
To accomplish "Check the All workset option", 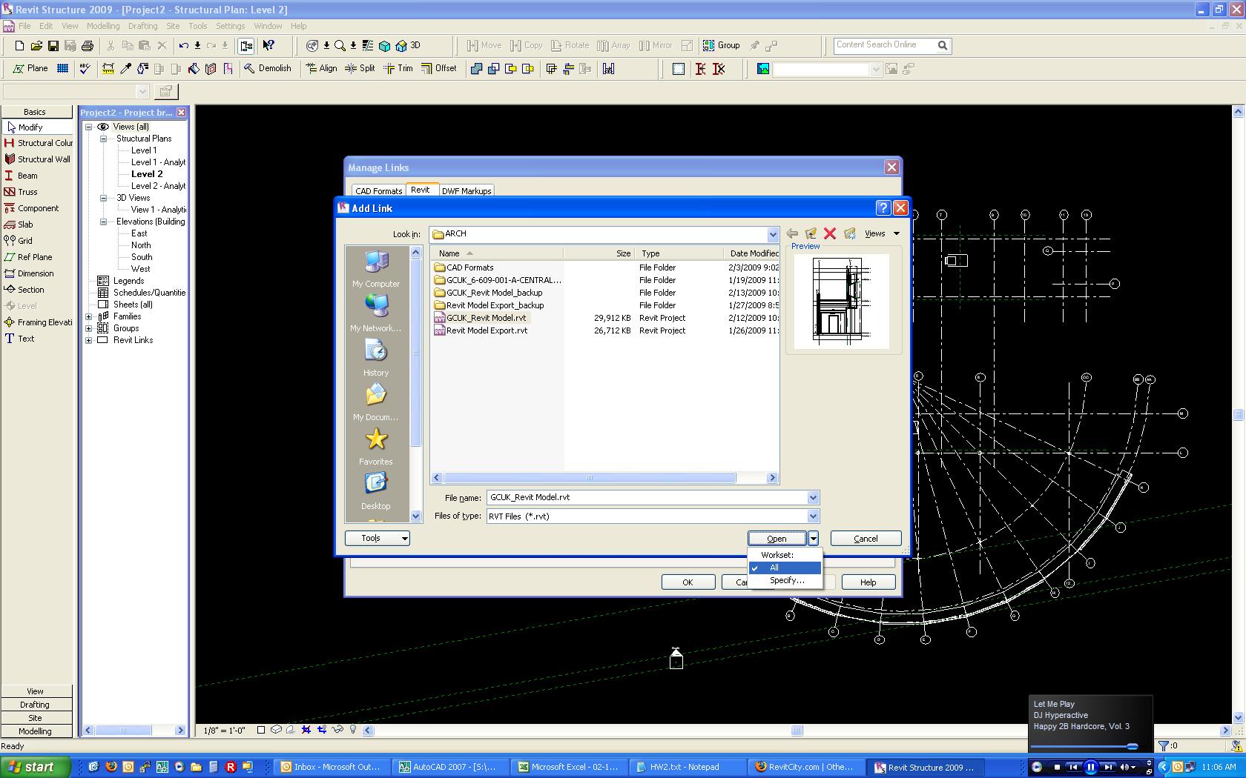I will 774,568.
